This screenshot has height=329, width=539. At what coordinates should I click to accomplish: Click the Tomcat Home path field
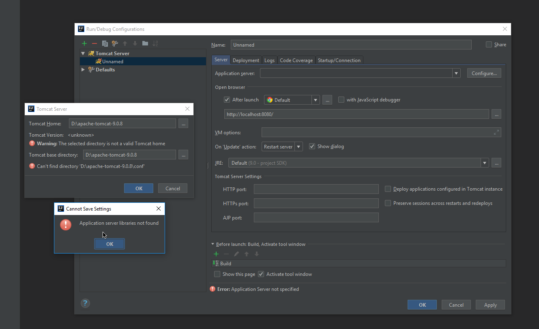tap(122, 123)
